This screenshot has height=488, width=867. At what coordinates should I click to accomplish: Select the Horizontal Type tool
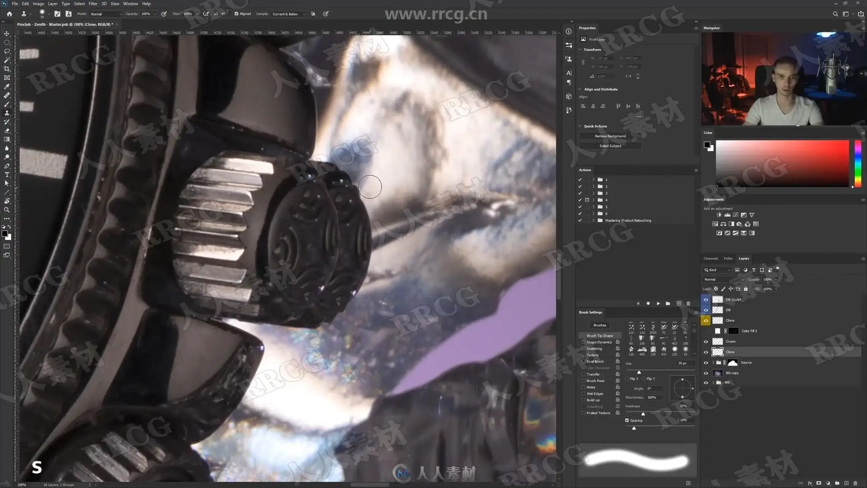coord(7,175)
